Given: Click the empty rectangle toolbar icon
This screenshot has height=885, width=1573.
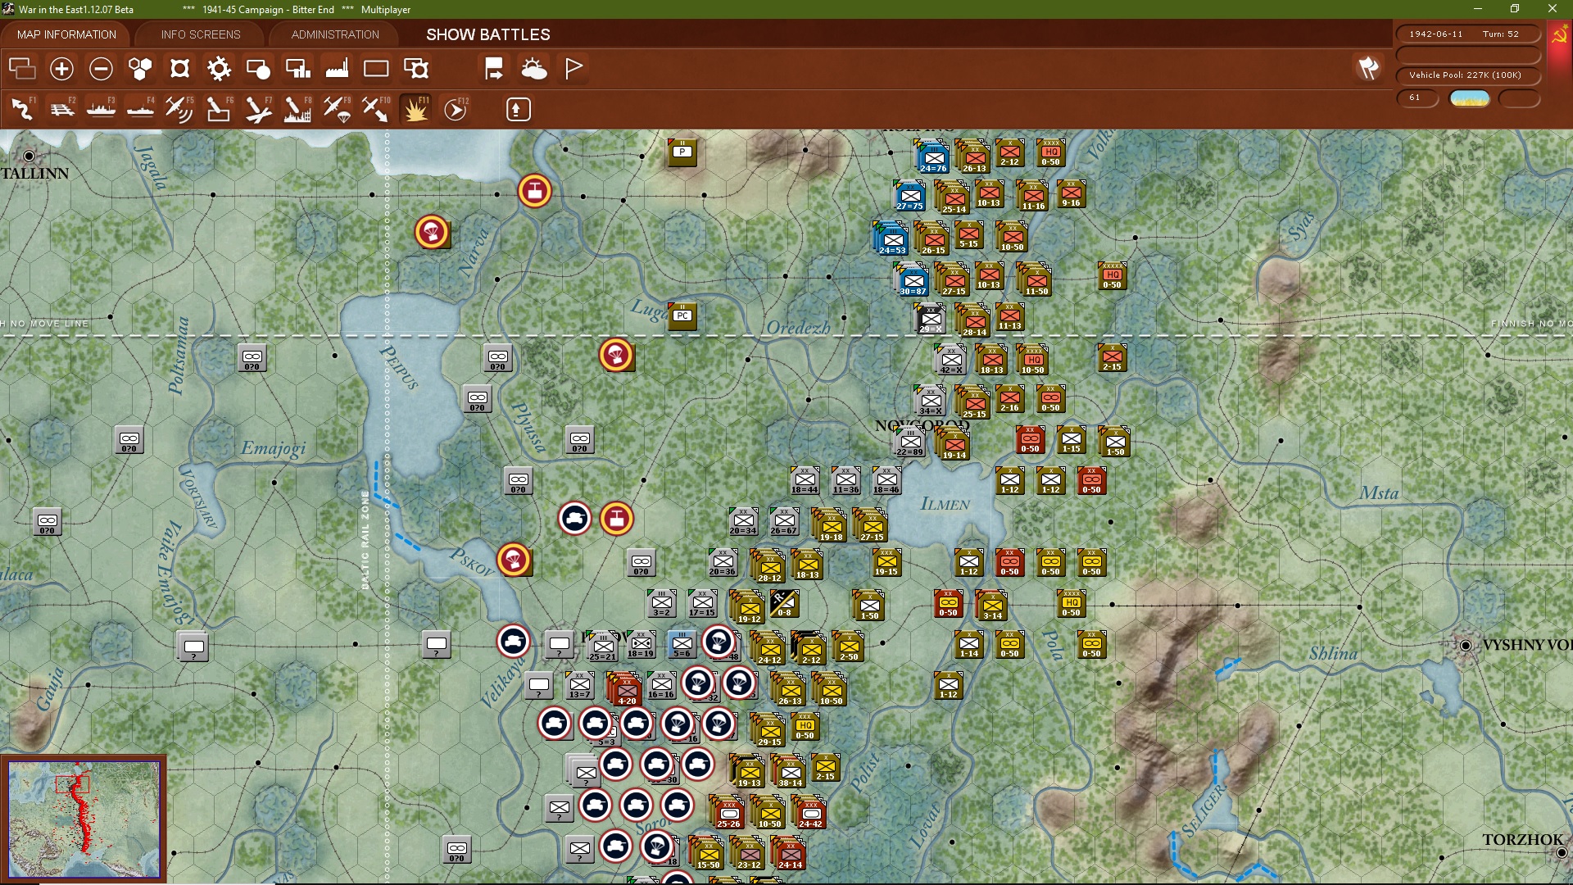Looking at the screenshot, I should (376, 69).
